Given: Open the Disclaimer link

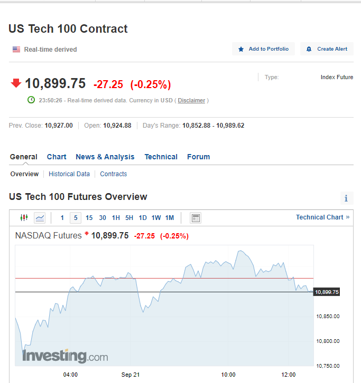Looking at the screenshot, I should [x=191, y=100].
